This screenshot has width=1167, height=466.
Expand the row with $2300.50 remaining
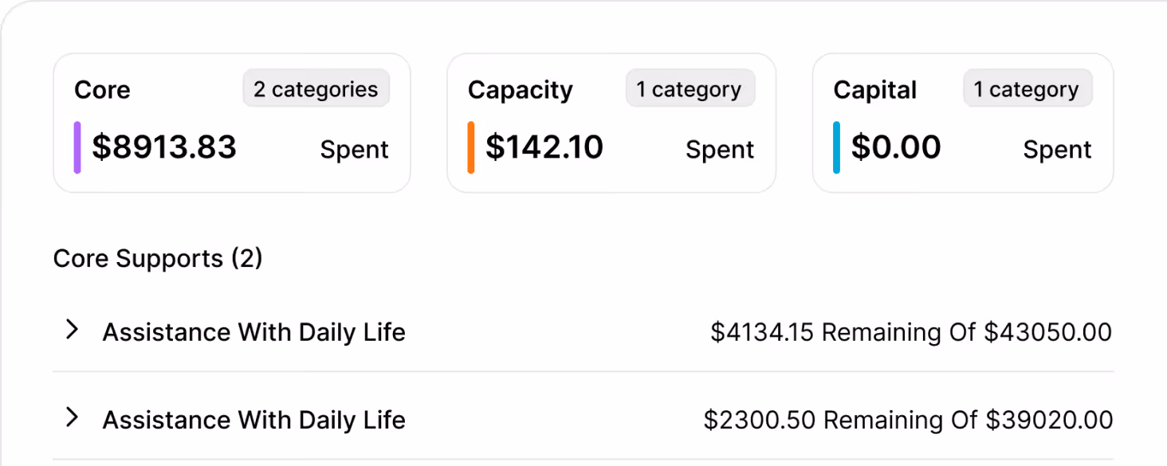pyautogui.click(x=73, y=417)
